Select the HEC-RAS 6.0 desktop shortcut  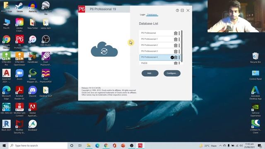7,108
